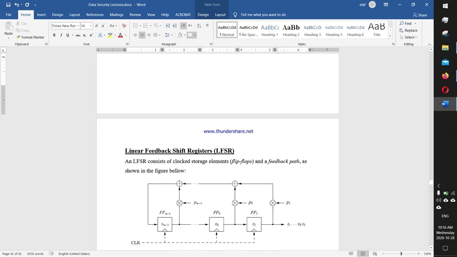Toggle Subscript formatting
The image size is (457, 257).
tap(85, 35)
